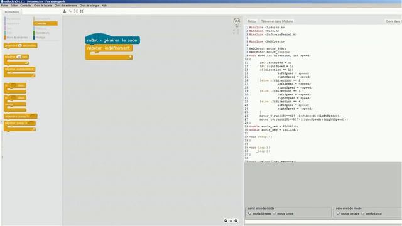Switch to the Instructions tab
Screen dimensions: 402x226
click(12, 12)
